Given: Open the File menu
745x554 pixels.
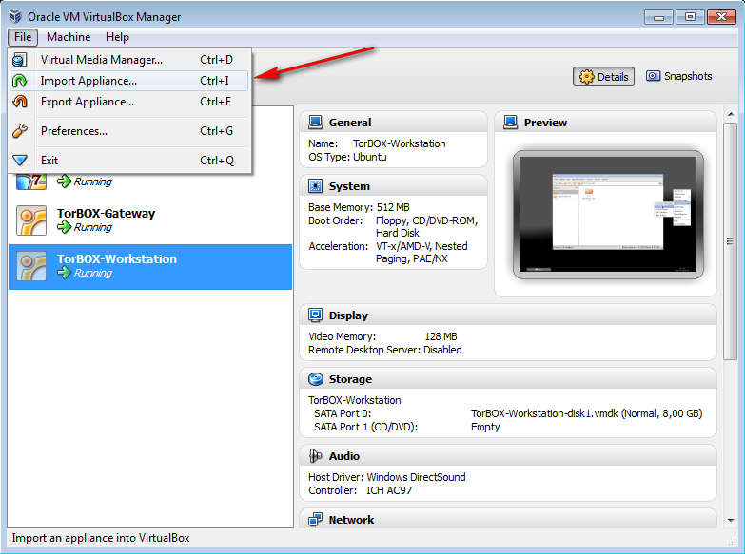Looking at the screenshot, I should (x=22, y=37).
